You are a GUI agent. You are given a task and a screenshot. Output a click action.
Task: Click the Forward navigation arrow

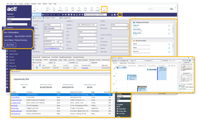click(x=41, y=8)
